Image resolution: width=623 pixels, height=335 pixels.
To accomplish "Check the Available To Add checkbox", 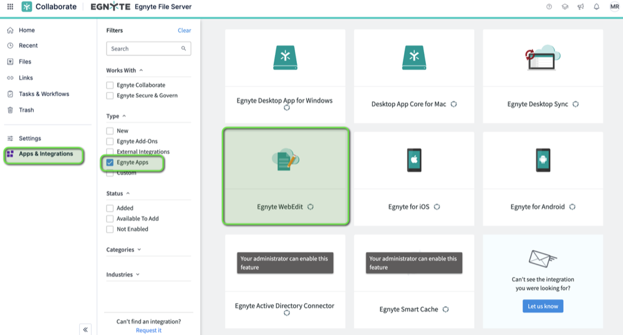I will point(110,218).
